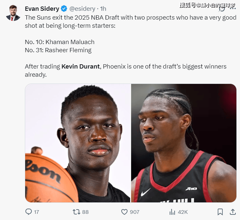This screenshot has height=220, width=240.
Task: Open the @esidery handle link
Action: (82, 9)
